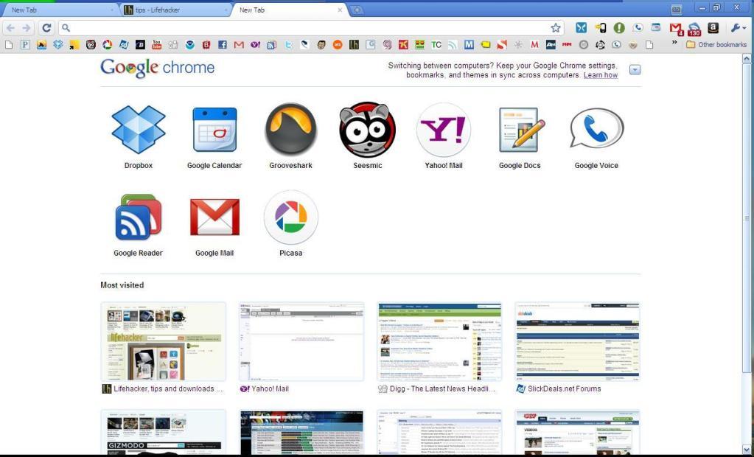Click the Amazon extension icon
The image size is (754, 457).
(713, 27)
